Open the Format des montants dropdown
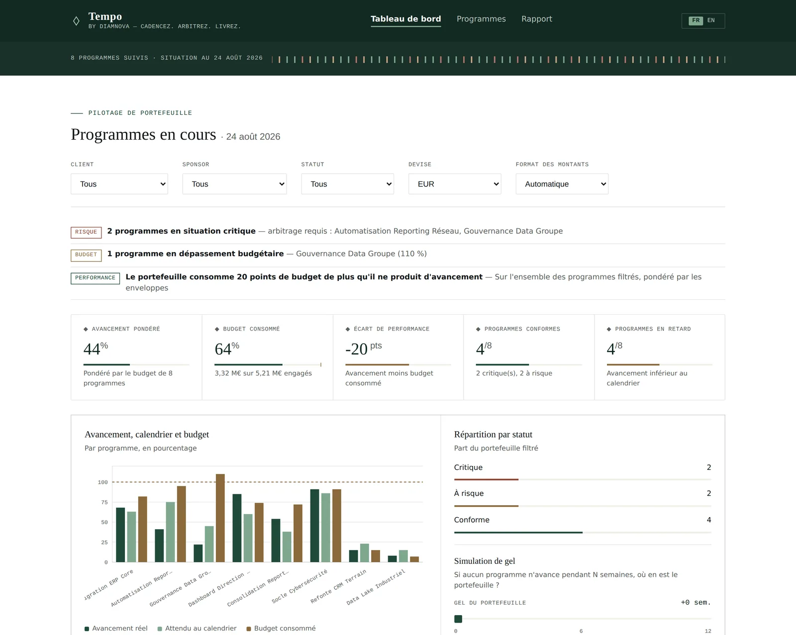This screenshot has width=796, height=635. 562,184
